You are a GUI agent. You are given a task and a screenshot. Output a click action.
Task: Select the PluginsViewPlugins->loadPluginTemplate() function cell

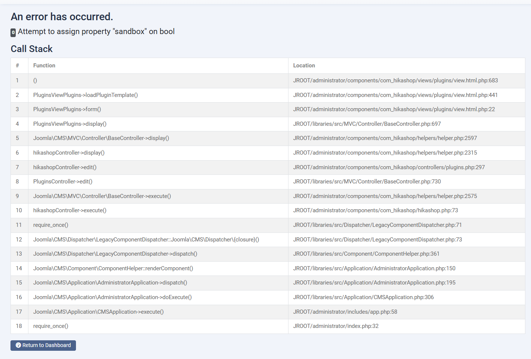coord(85,95)
